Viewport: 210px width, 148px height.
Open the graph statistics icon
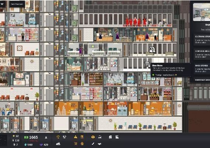[117, 137]
